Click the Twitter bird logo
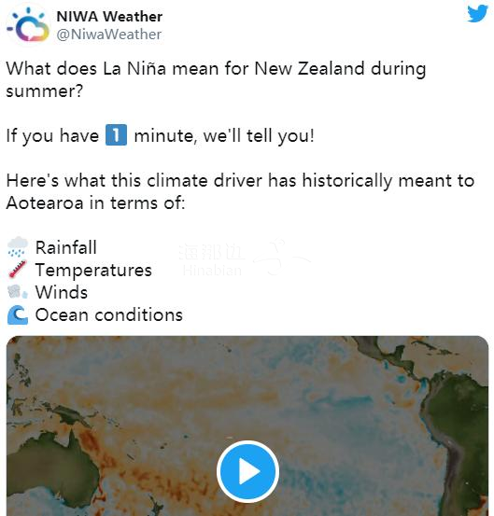The image size is (494, 516). click(x=477, y=13)
